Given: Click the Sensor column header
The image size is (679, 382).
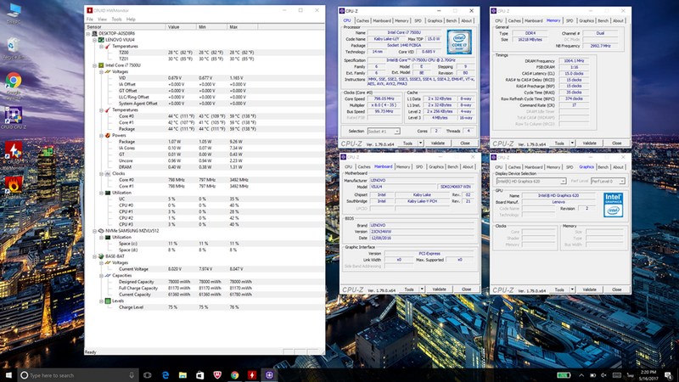Looking at the screenshot, I should coord(126,27).
